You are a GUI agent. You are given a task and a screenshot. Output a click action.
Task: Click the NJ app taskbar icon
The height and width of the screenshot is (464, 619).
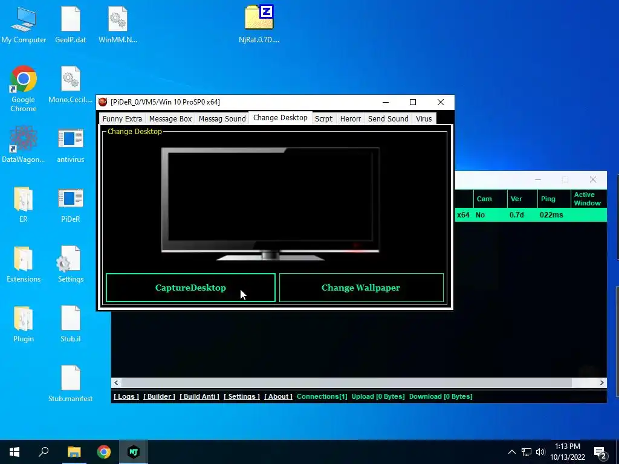tap(134, 452)
